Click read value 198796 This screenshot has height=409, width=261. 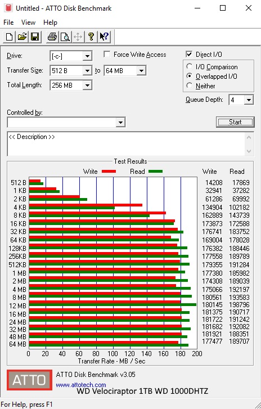(239, 305)
